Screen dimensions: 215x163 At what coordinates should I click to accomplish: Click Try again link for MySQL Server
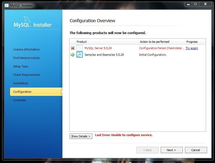(192, 48)
